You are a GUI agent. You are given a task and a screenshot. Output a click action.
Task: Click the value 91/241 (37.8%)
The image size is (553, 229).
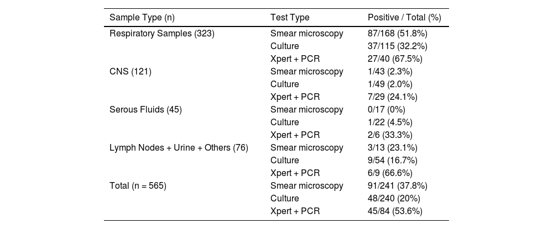pos(398,186)
